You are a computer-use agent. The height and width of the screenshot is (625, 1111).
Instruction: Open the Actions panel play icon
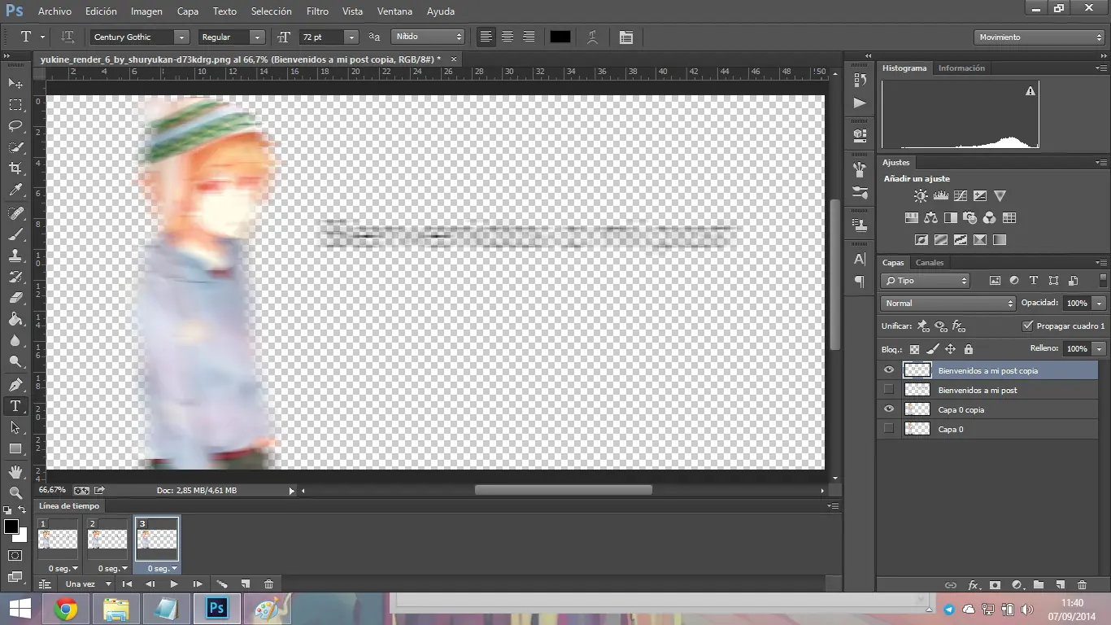(860, 103)
